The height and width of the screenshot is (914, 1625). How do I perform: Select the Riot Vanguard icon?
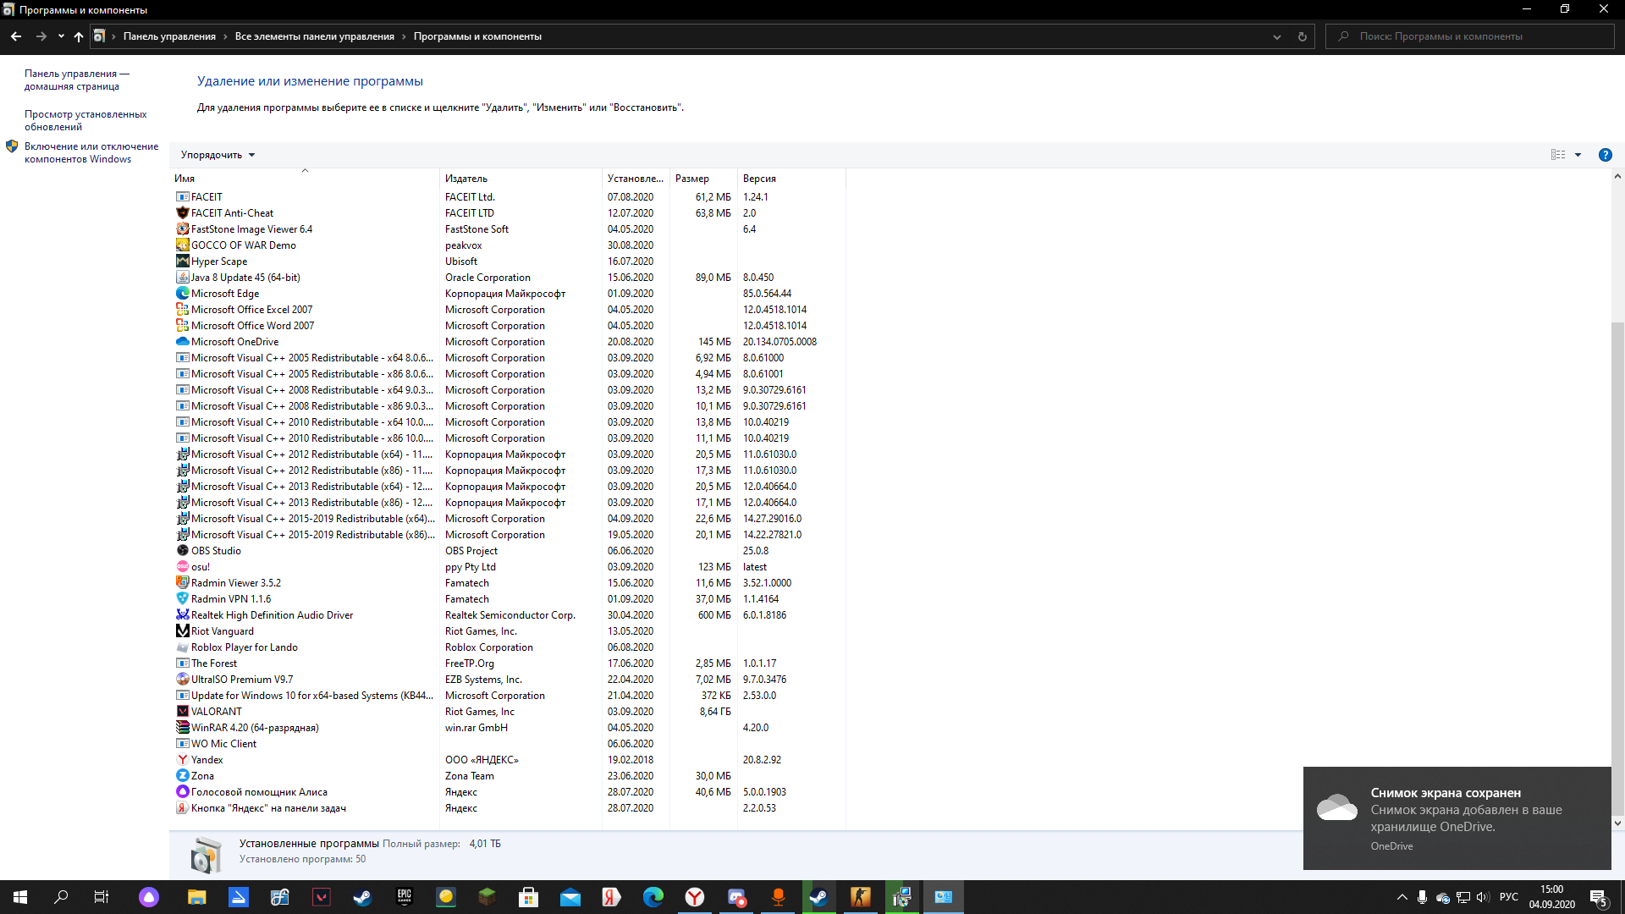point(182,631)
